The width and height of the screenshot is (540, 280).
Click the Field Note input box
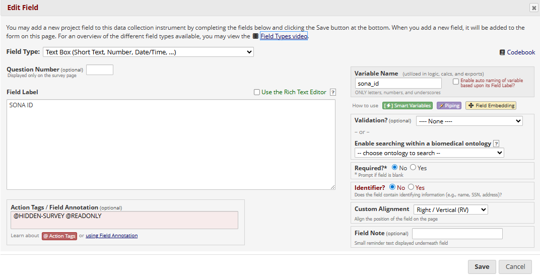pos(457,234)
